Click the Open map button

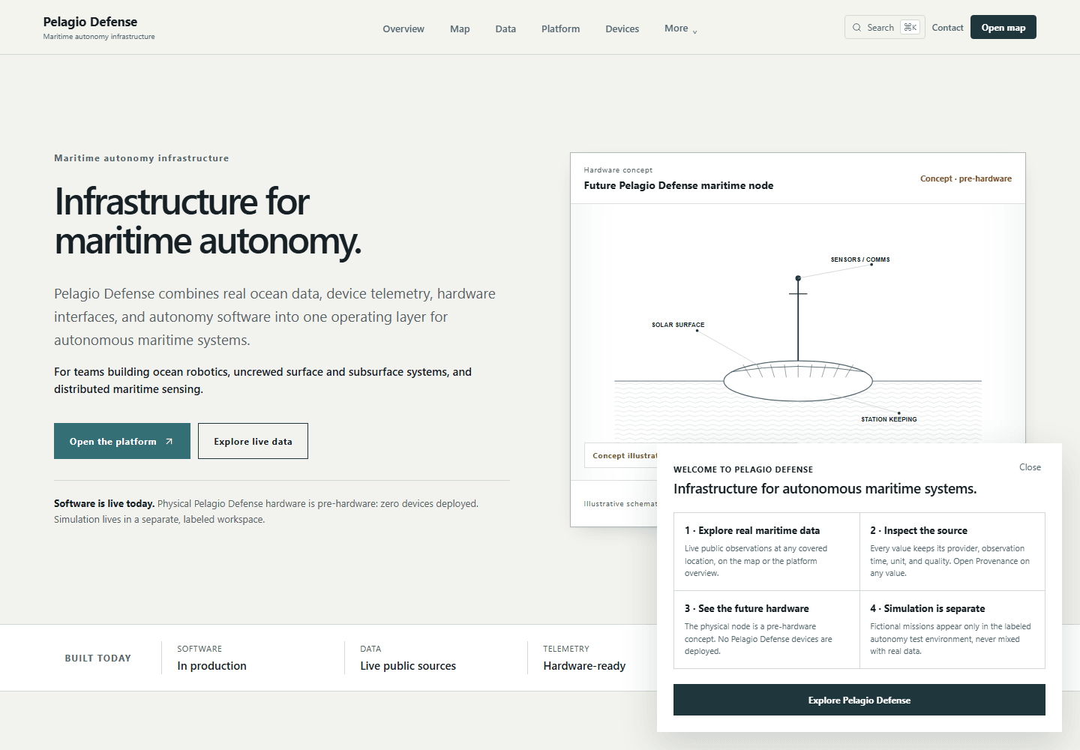coord(1003,27)
